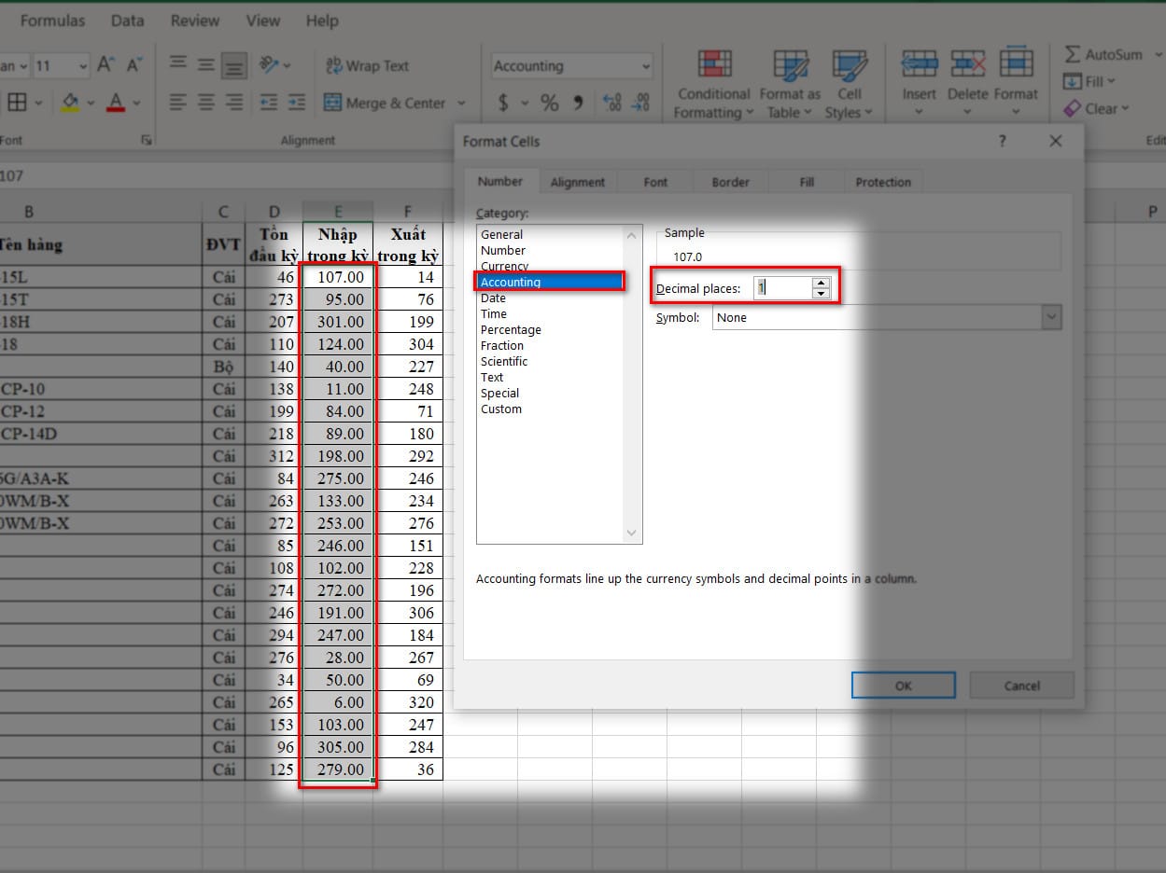
Task: Select Currency in the Category list
Action: tap(504, 266)
